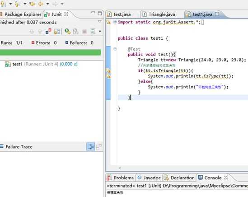Open the Javadoc view tab

click(x=149, y=178)
